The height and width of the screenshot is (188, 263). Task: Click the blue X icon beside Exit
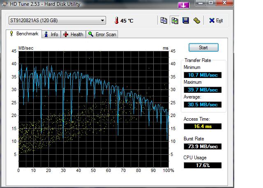pos(212,21)
